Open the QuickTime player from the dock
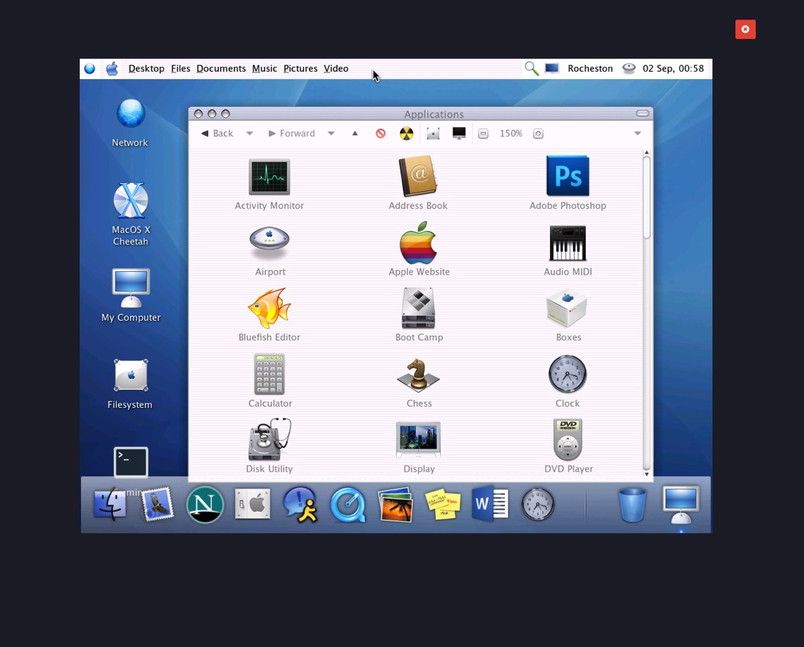Viewport: 804px width, 647px height. tap(348, 504)
